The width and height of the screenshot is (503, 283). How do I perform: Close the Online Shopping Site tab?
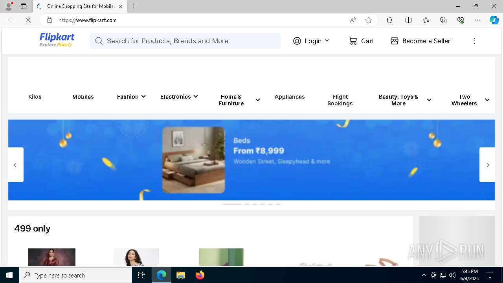coord(121,6)
